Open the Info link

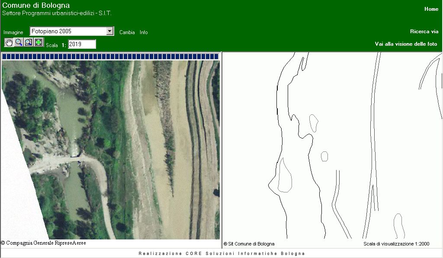[x=144, y=32]
